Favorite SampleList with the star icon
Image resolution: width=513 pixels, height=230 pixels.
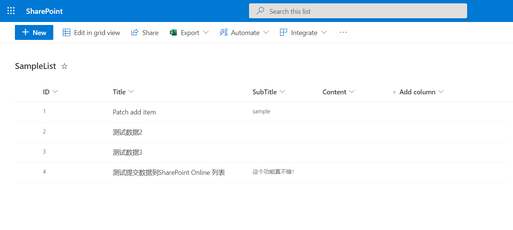point(64,66)
